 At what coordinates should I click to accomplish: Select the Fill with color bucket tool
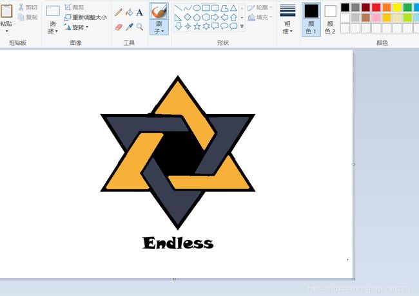[x=129, y=12]
